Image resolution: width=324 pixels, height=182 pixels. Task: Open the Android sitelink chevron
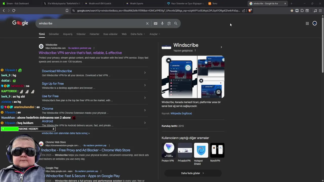[145, 123]
